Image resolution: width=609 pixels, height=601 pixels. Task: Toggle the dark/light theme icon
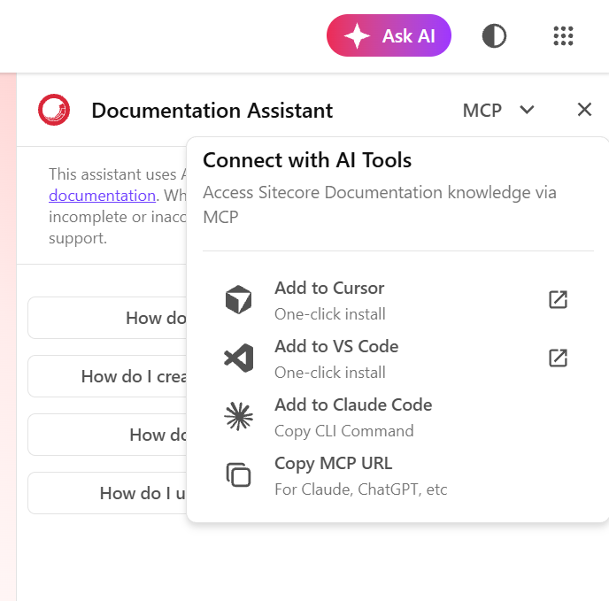(x=494, y=36)
